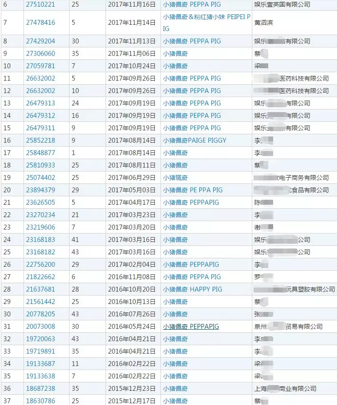
Task: Open registration number 27429204
Action: 40,41
